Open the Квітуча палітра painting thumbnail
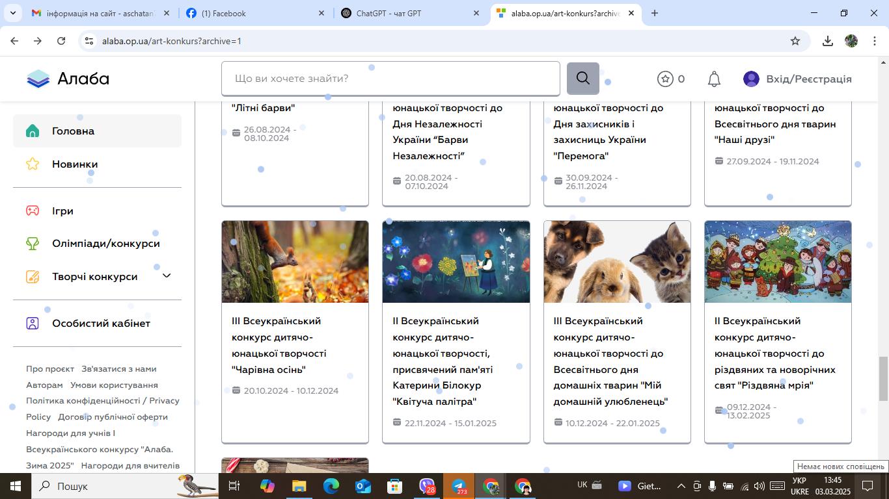The height and width of the screenshot is (499, 889). click(456, 262)
